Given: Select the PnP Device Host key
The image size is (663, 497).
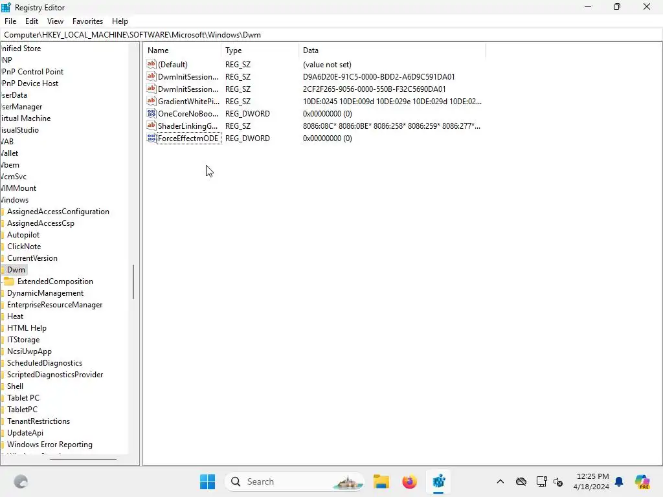Looking at the screenshot, I should click(x=30, y=83).
